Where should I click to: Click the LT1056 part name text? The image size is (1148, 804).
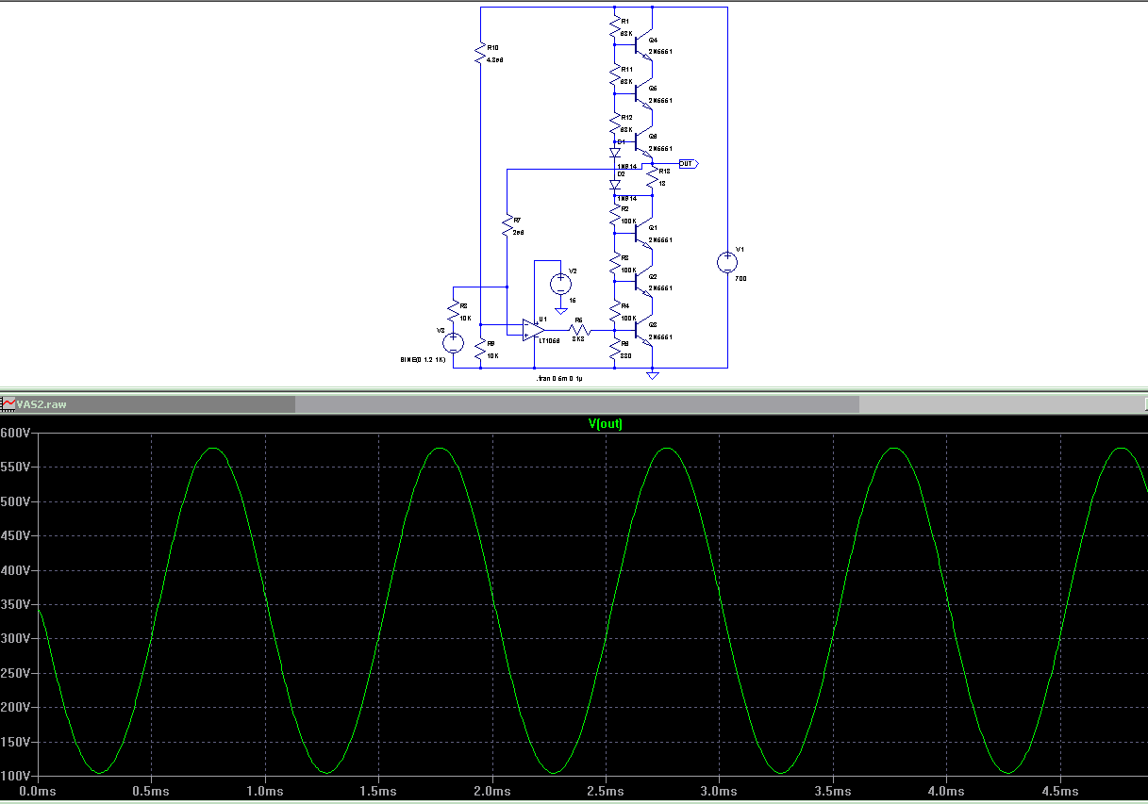click(x=549, y=340)
